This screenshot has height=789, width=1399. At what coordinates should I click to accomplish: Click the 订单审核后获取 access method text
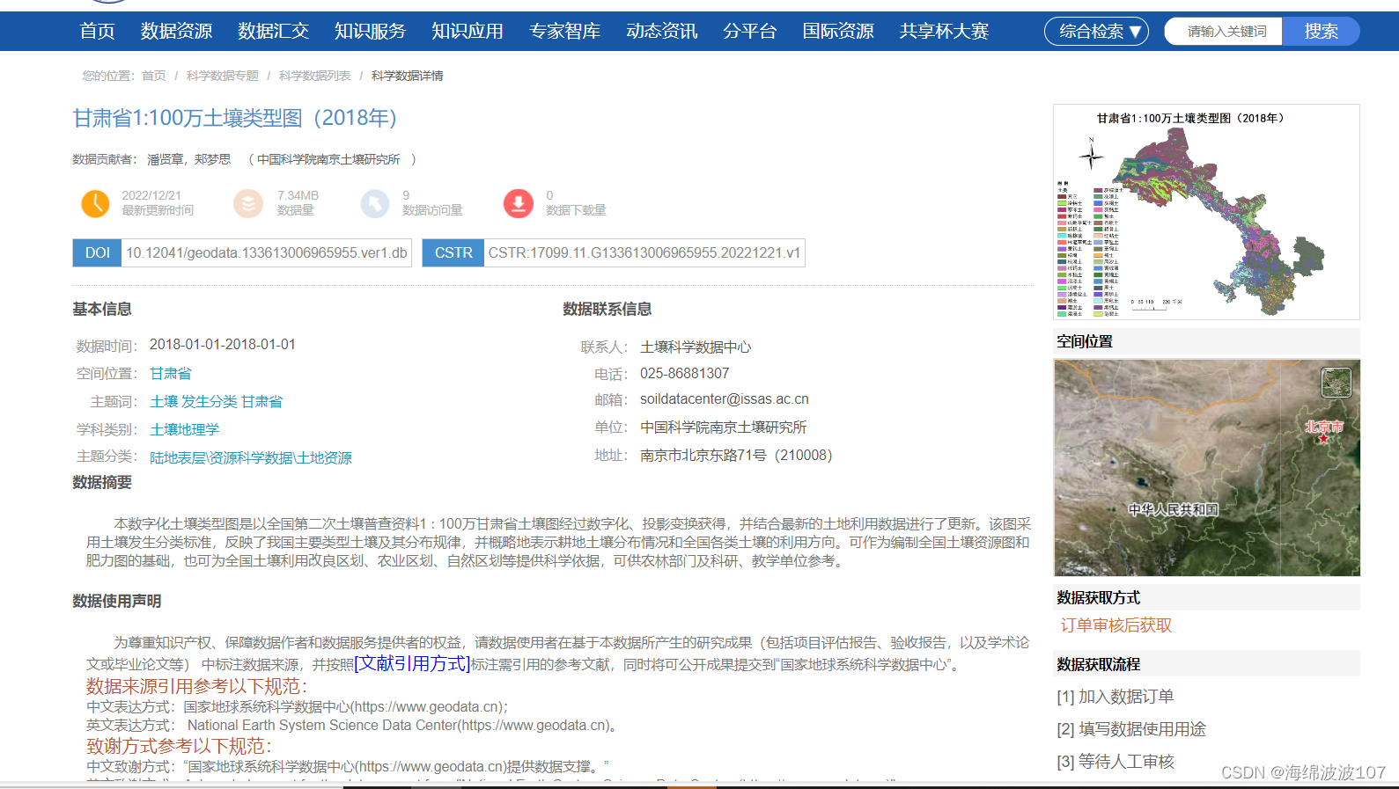1116,625
